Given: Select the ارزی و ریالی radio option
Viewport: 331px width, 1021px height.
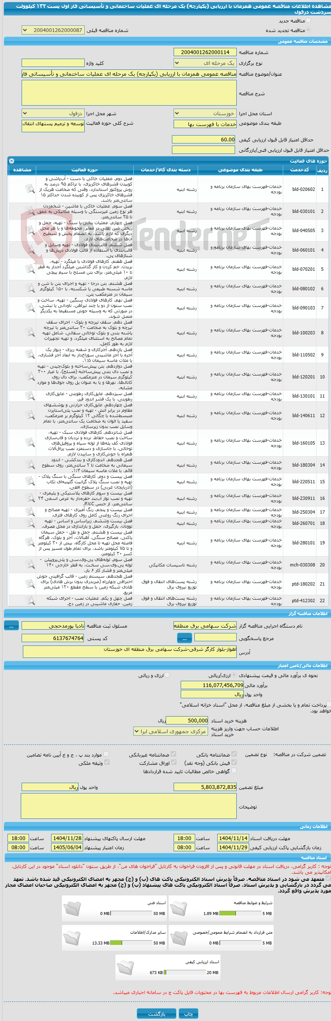Looking at the screenshot, I should [x=167, y=675].
